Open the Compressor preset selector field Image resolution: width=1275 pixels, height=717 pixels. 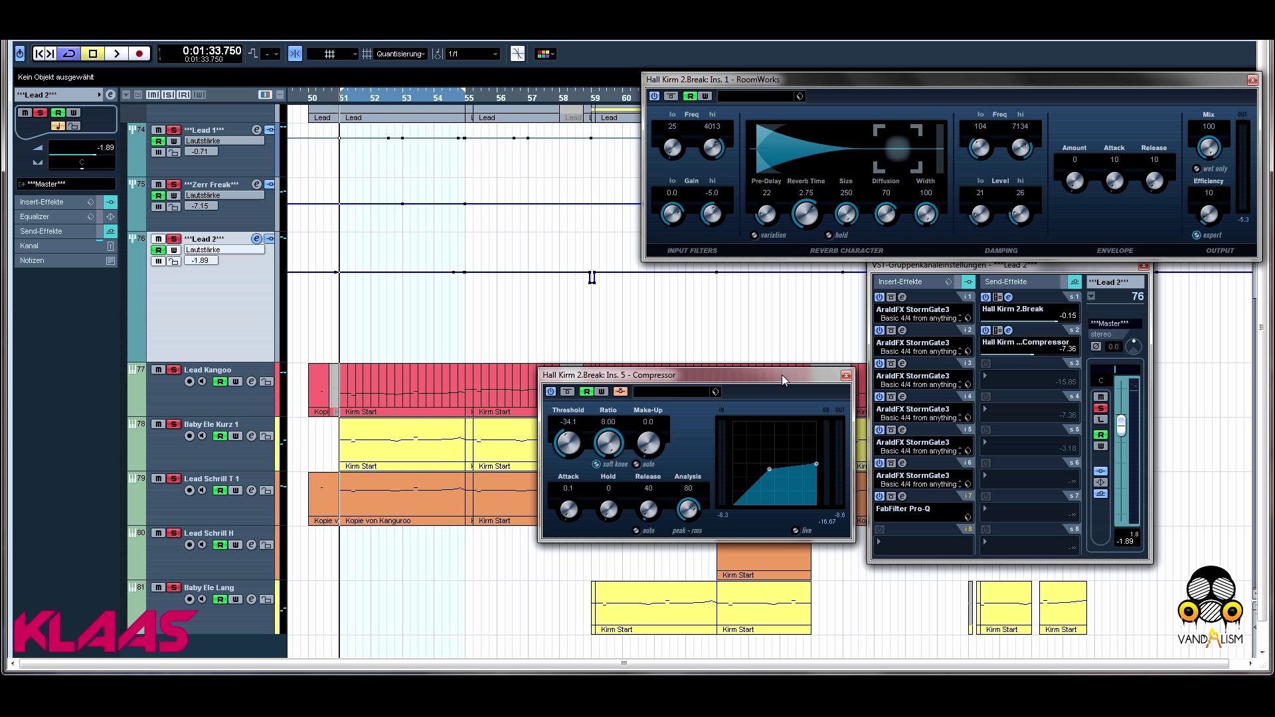(677, 392)
